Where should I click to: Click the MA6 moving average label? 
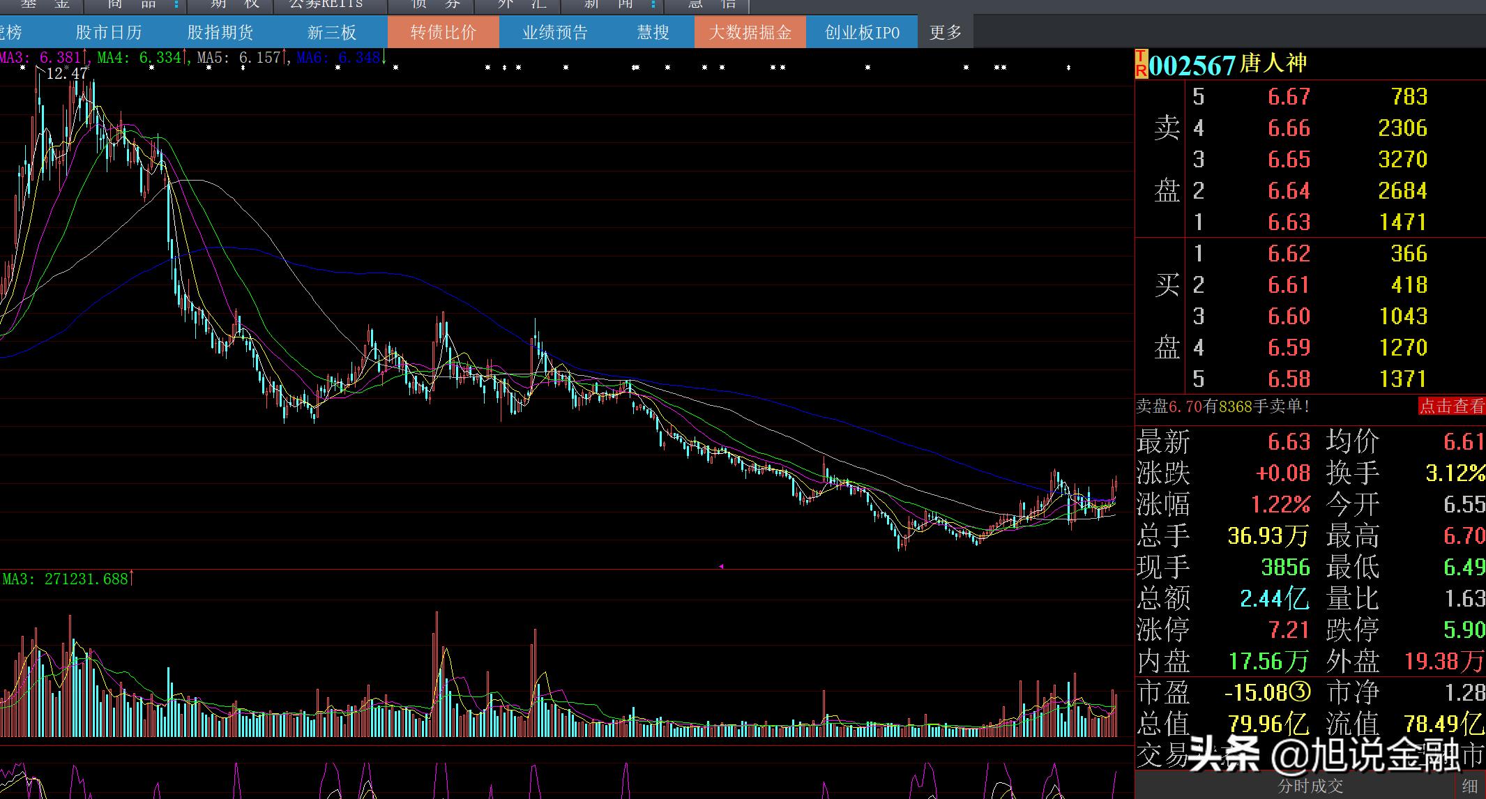339,57
